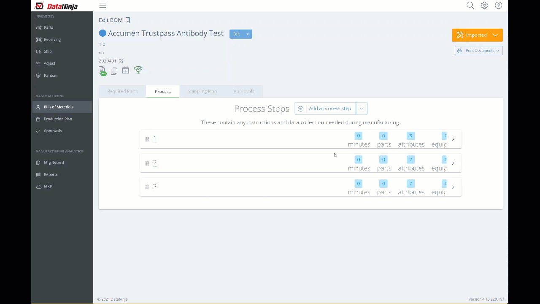
Task: Click step 2 attributes count badge 2
Action: pos(411,160)
